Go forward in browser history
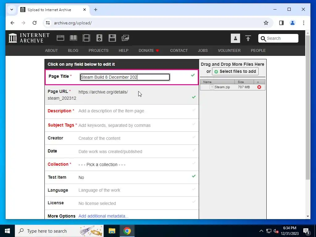The image size is (316, 237). (x=23, y=23)
